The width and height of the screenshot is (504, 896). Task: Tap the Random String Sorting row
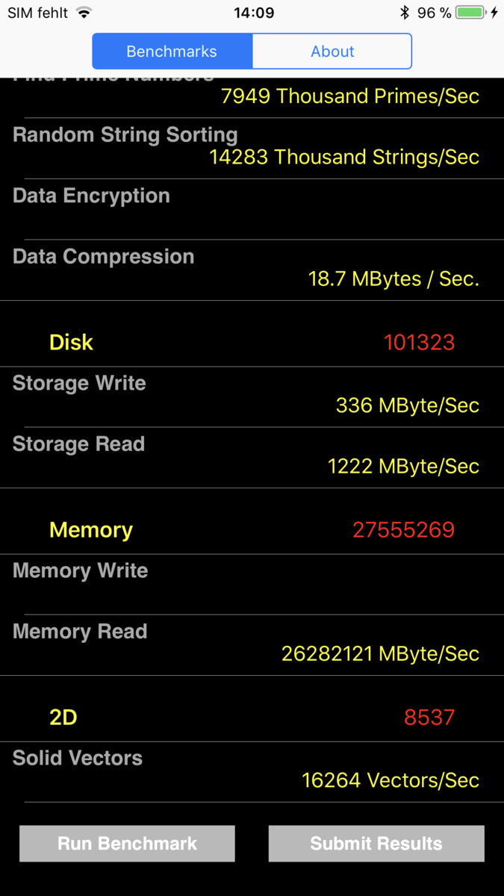(252, 147)
